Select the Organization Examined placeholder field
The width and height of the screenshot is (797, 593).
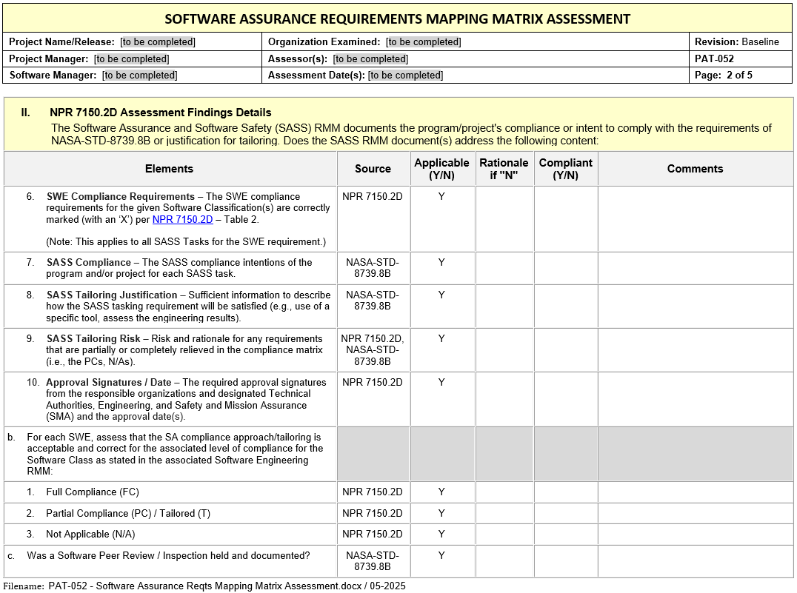pyautogui.click(x=423, y=42)
